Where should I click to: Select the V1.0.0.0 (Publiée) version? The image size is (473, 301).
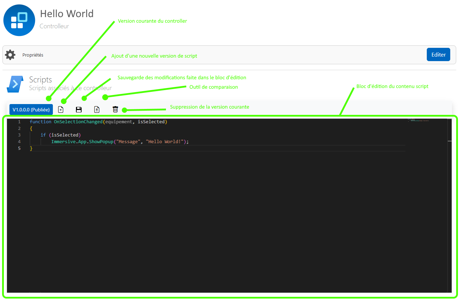point(31,109)
